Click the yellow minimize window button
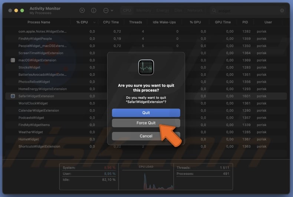This screenshot has width=293, height=197. (16, 10)
